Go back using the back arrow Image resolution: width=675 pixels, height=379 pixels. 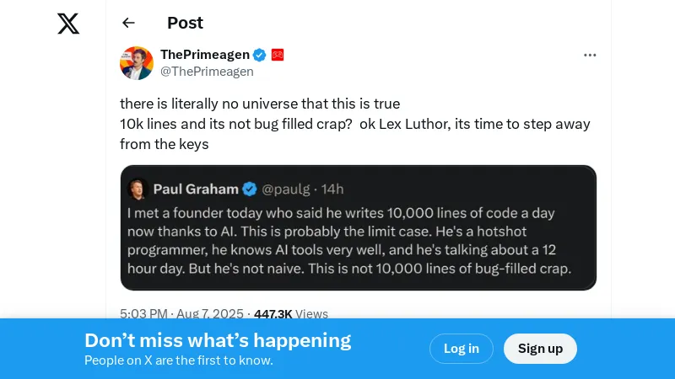tap(128, 23)
